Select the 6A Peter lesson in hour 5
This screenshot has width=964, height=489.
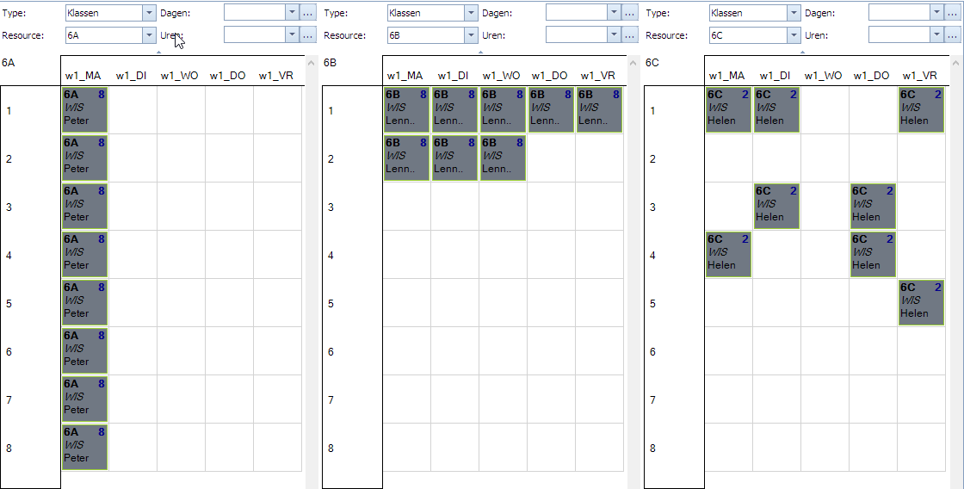tap(85, 303)
